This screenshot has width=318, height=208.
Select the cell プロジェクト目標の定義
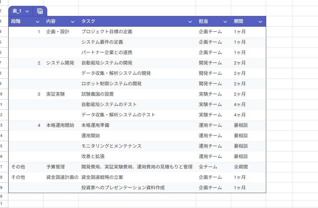pyautogui.click(x=107, y=32)
